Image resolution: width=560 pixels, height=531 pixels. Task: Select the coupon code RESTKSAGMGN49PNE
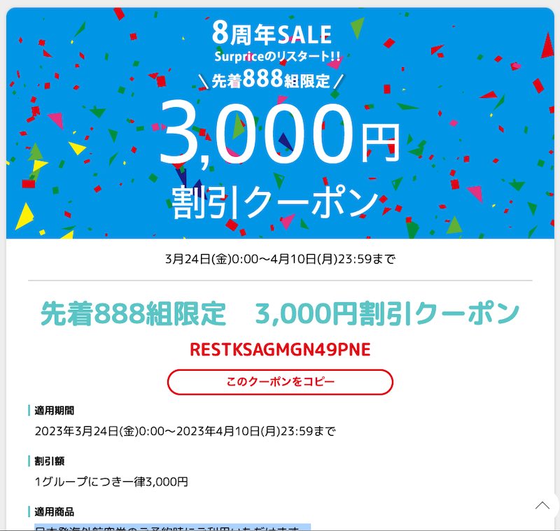[280, 349]
